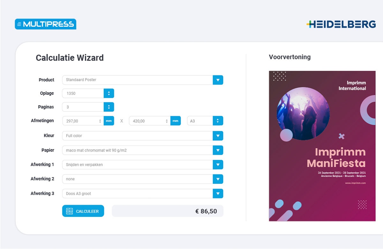Click the small spinner arrows in height field
The width and height of the screenshot is (383, 249).
pos(167,121)
